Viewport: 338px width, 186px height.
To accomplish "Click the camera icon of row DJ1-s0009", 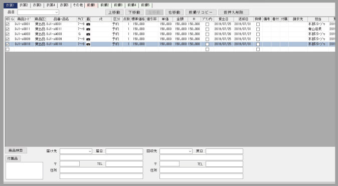I will tap(88, 39).
